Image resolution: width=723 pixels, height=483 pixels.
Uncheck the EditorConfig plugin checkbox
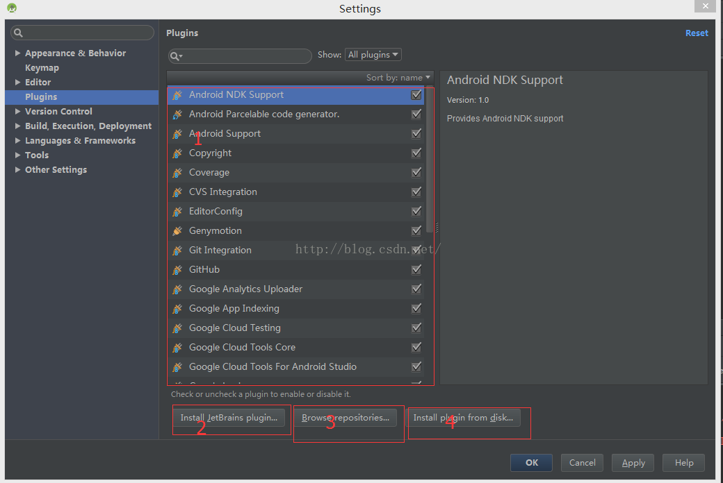pos(416,212)
